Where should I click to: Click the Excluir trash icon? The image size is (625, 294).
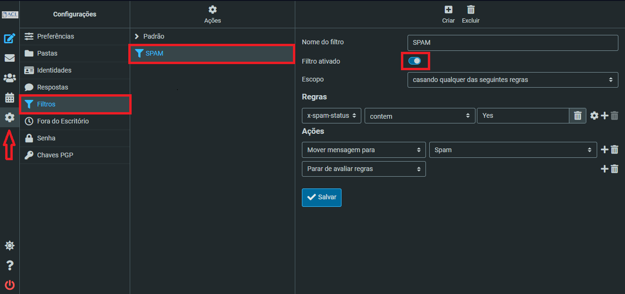[x=470, y=10]
